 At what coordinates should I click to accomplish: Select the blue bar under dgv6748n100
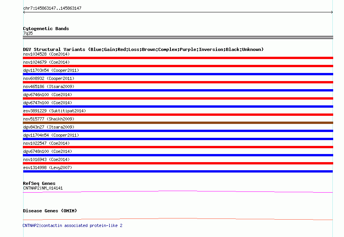tap(178, 155)
